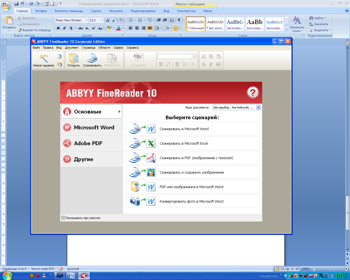Click zoom out minus button in Word

click(314, 269)
